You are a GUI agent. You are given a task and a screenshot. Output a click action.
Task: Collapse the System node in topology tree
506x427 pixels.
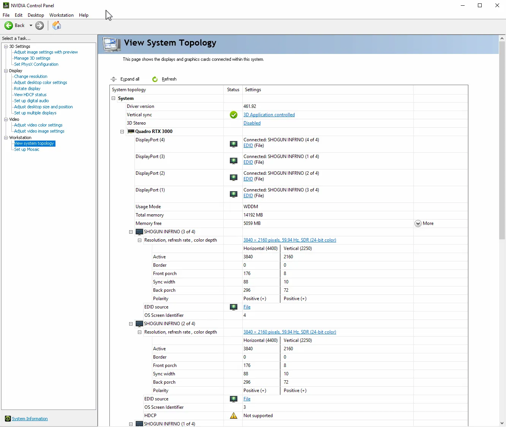(x=113, y=98)
